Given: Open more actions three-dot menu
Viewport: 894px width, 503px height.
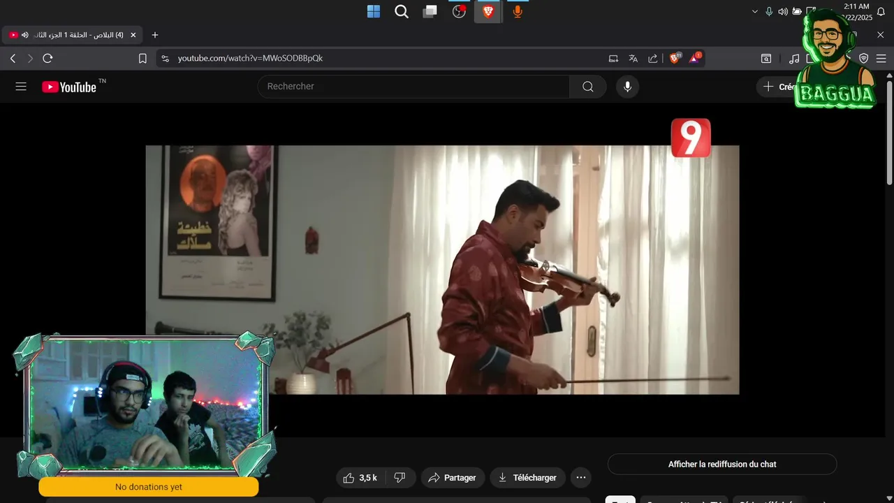Looking at the screenshot, I should pos(581,478).
